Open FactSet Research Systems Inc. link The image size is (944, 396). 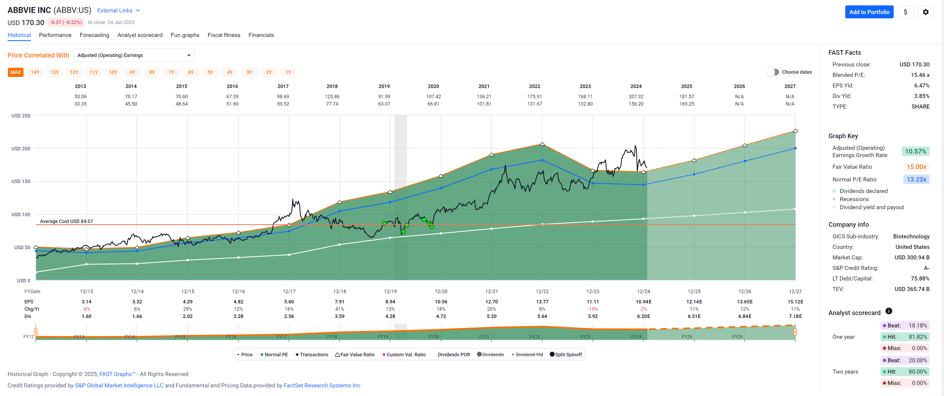coord(322,385)
